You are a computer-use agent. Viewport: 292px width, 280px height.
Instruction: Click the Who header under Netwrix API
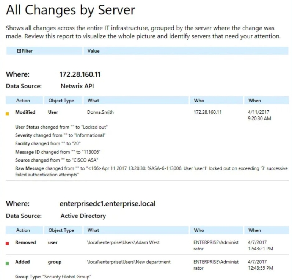pos(217,100)
